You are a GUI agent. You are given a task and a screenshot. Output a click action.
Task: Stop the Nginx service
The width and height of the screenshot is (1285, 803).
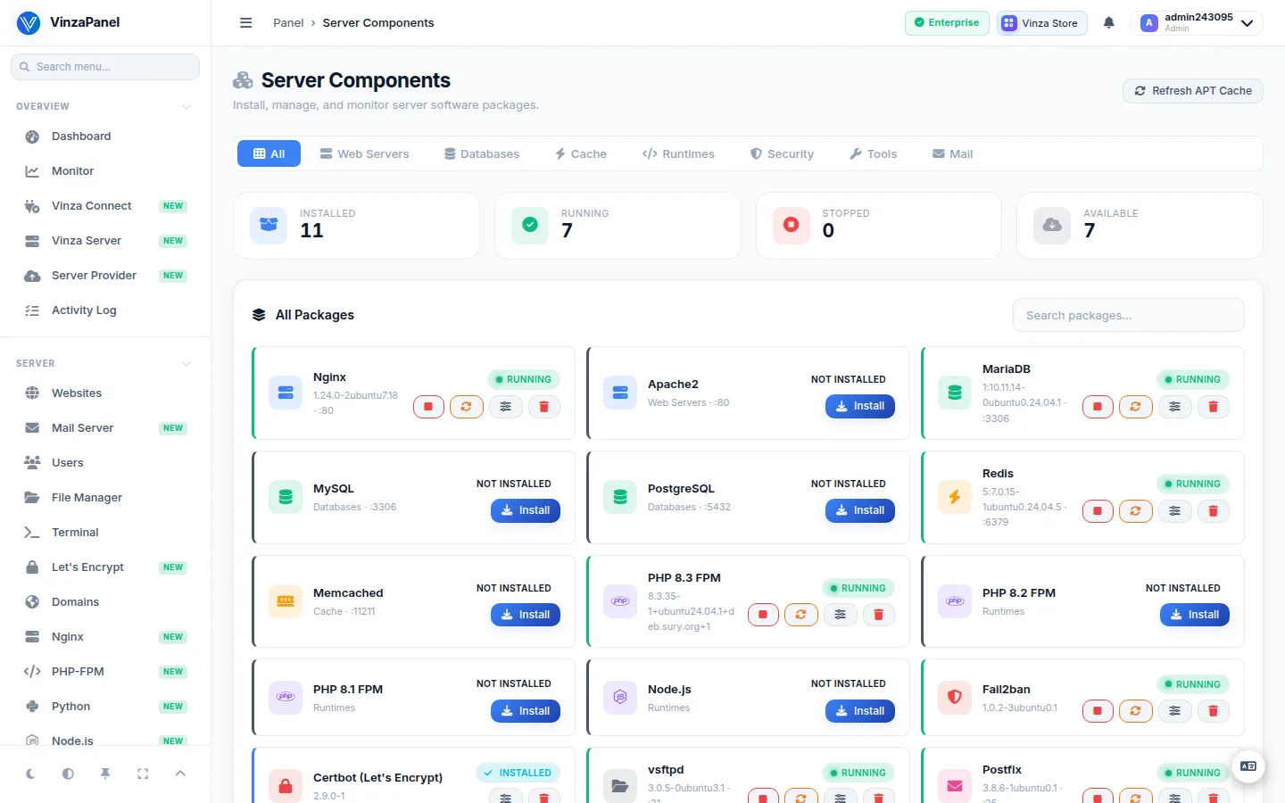point(428,407)
